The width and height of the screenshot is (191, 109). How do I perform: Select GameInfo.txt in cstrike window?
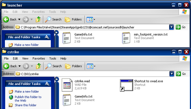coord(67,100)
